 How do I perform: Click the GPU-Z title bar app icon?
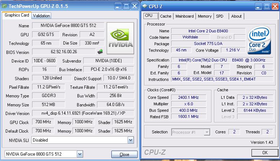pos(4,6)
